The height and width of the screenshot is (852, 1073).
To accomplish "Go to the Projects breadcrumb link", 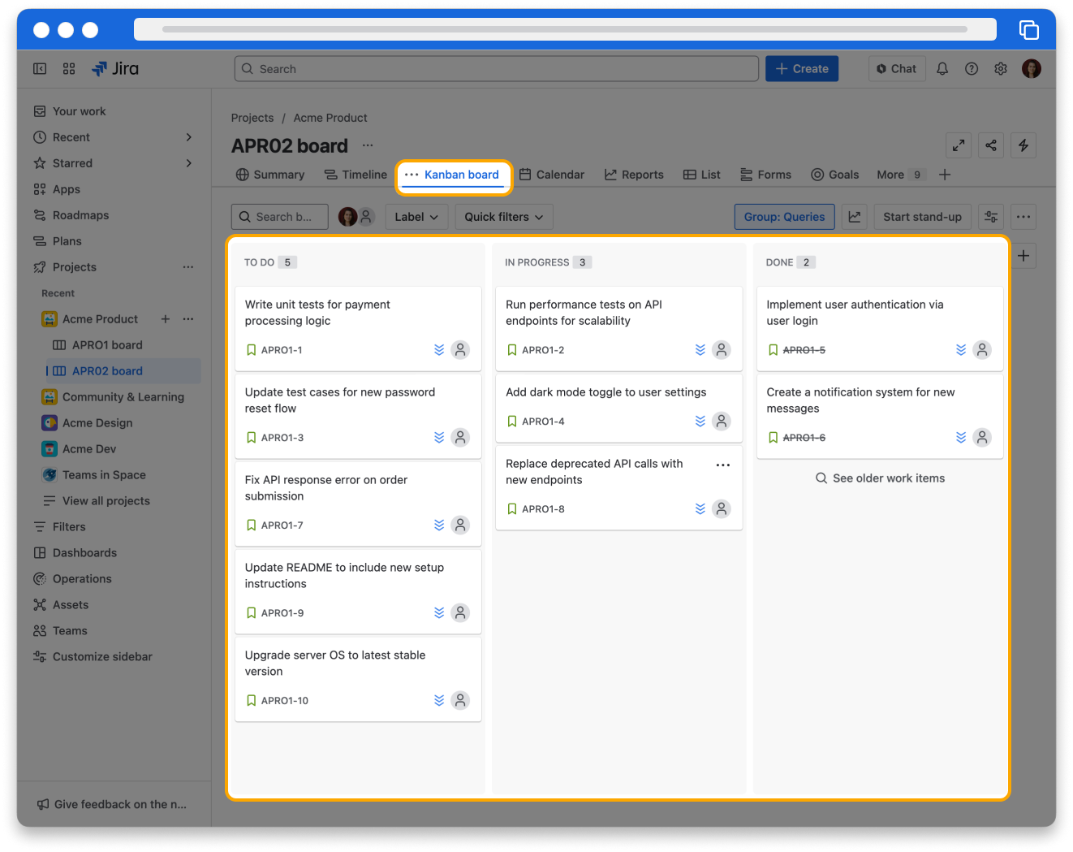I will pos(252,118).
